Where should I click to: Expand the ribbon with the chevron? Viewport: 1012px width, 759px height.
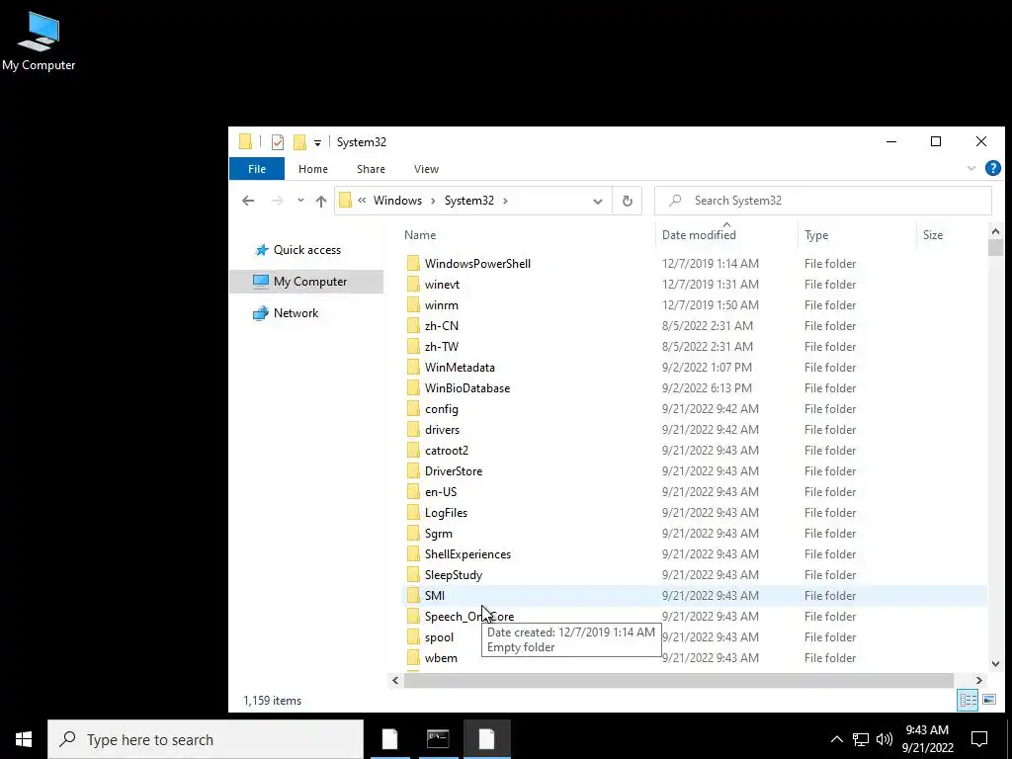971,168
